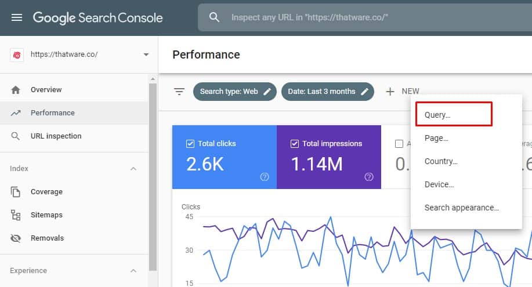This screenshot has height=287, width=532.
Task: Choose Page... from the filter menu
Action: point(436,138)
